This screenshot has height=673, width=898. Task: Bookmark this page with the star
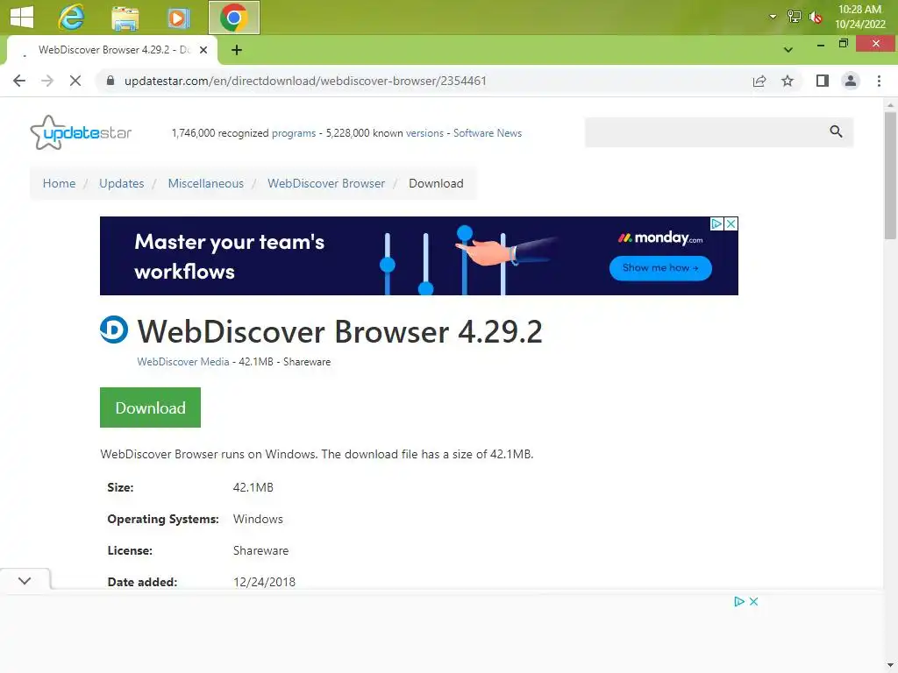pos(788,81)
